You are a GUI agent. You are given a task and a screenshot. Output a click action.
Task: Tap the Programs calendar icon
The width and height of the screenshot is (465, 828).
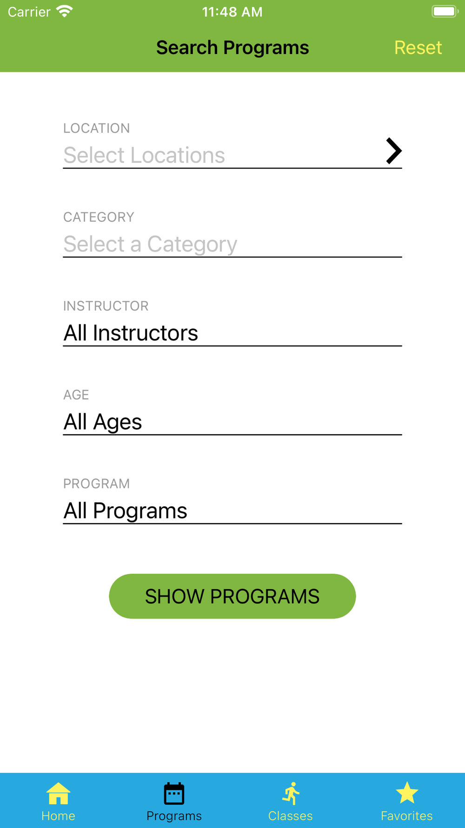(174, 794)
